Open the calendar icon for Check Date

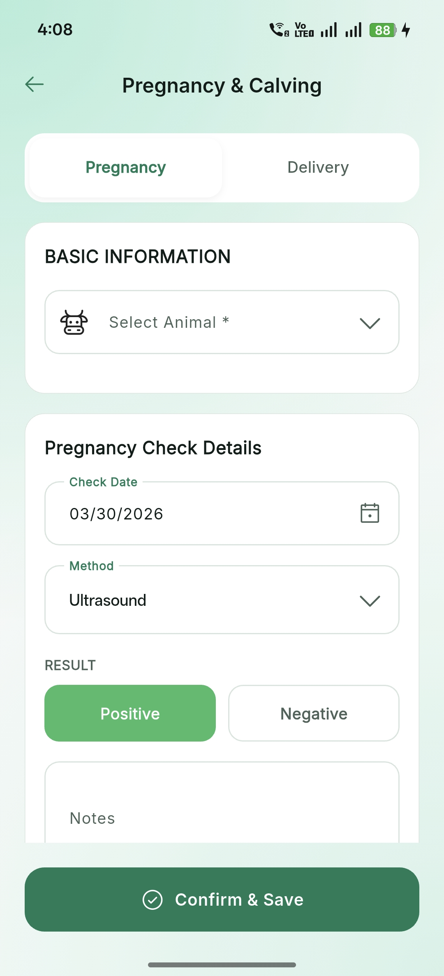pos(370,513)
